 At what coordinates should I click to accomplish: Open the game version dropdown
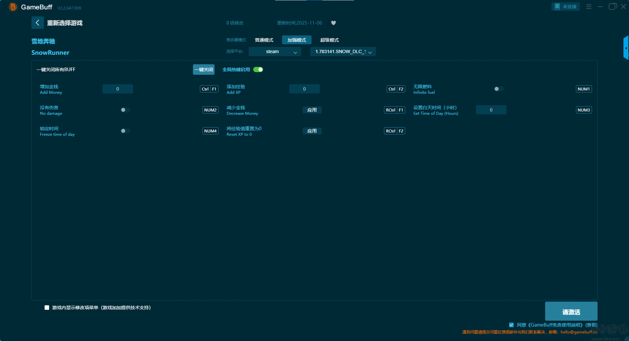click(x=343, y=51)
